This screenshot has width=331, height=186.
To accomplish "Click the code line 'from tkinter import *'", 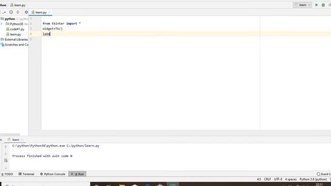I will (x=62, y=23).
